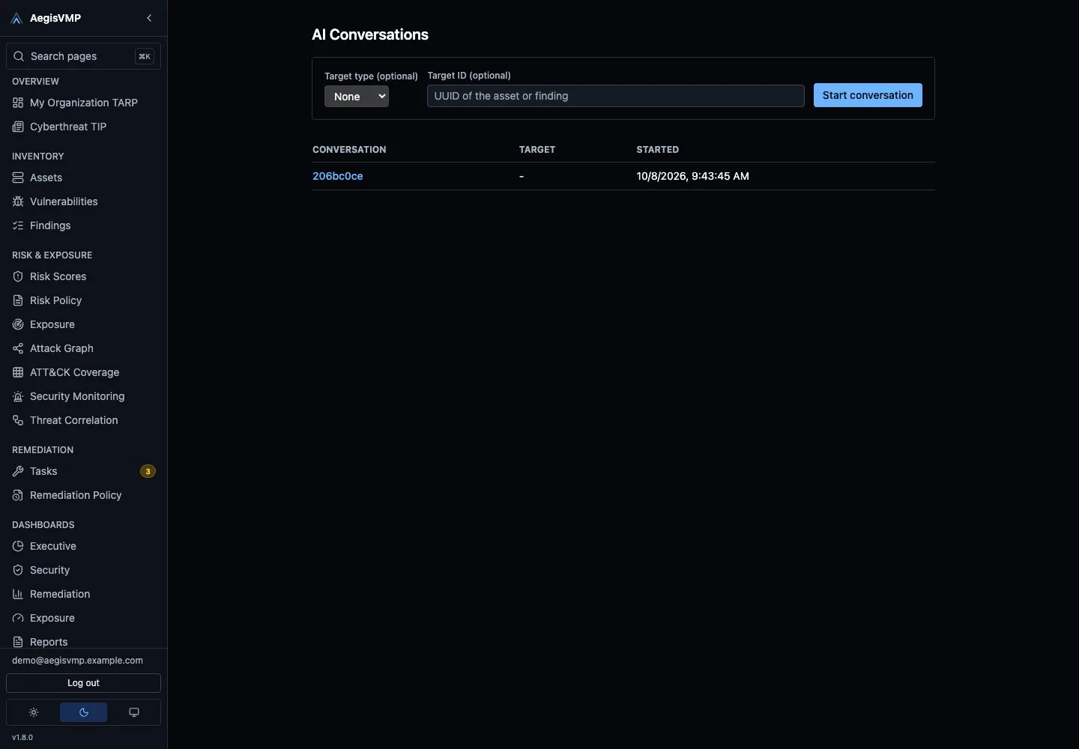Click the Log out button
Screen dimensions: 1079x749
(x=83, y=683)
